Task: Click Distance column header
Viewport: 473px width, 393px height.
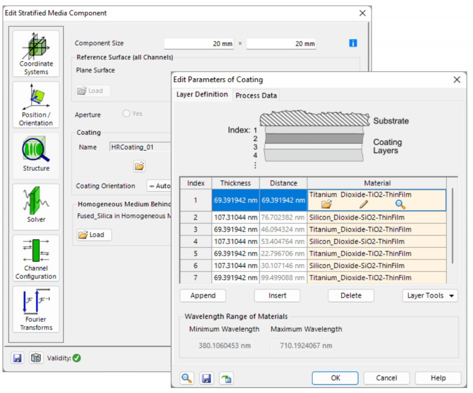Action: pos(283,183)
